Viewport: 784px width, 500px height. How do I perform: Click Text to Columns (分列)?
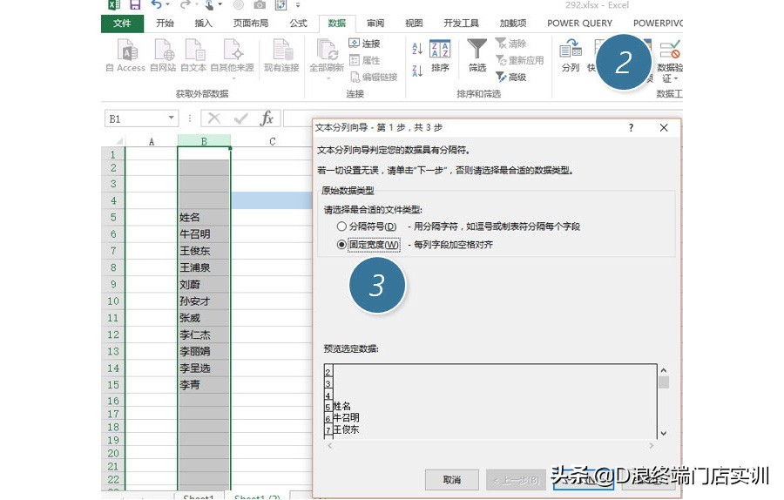[x=571, y=56]
